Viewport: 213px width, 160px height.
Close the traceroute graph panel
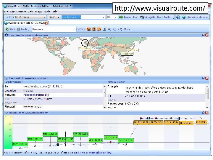click(x=207, y=113)
